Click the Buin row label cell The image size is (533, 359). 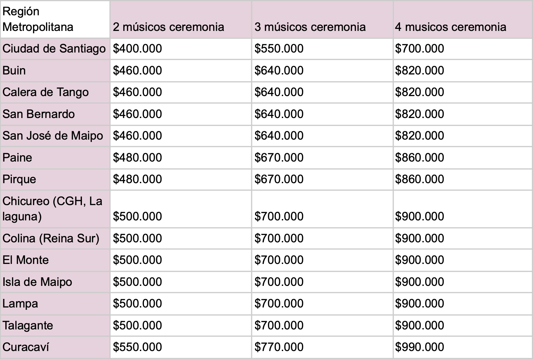pyautogui.click(x=55, y=71)
